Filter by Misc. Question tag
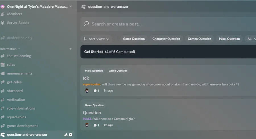This screenshot has width=256, height=139. pos(229,39)
